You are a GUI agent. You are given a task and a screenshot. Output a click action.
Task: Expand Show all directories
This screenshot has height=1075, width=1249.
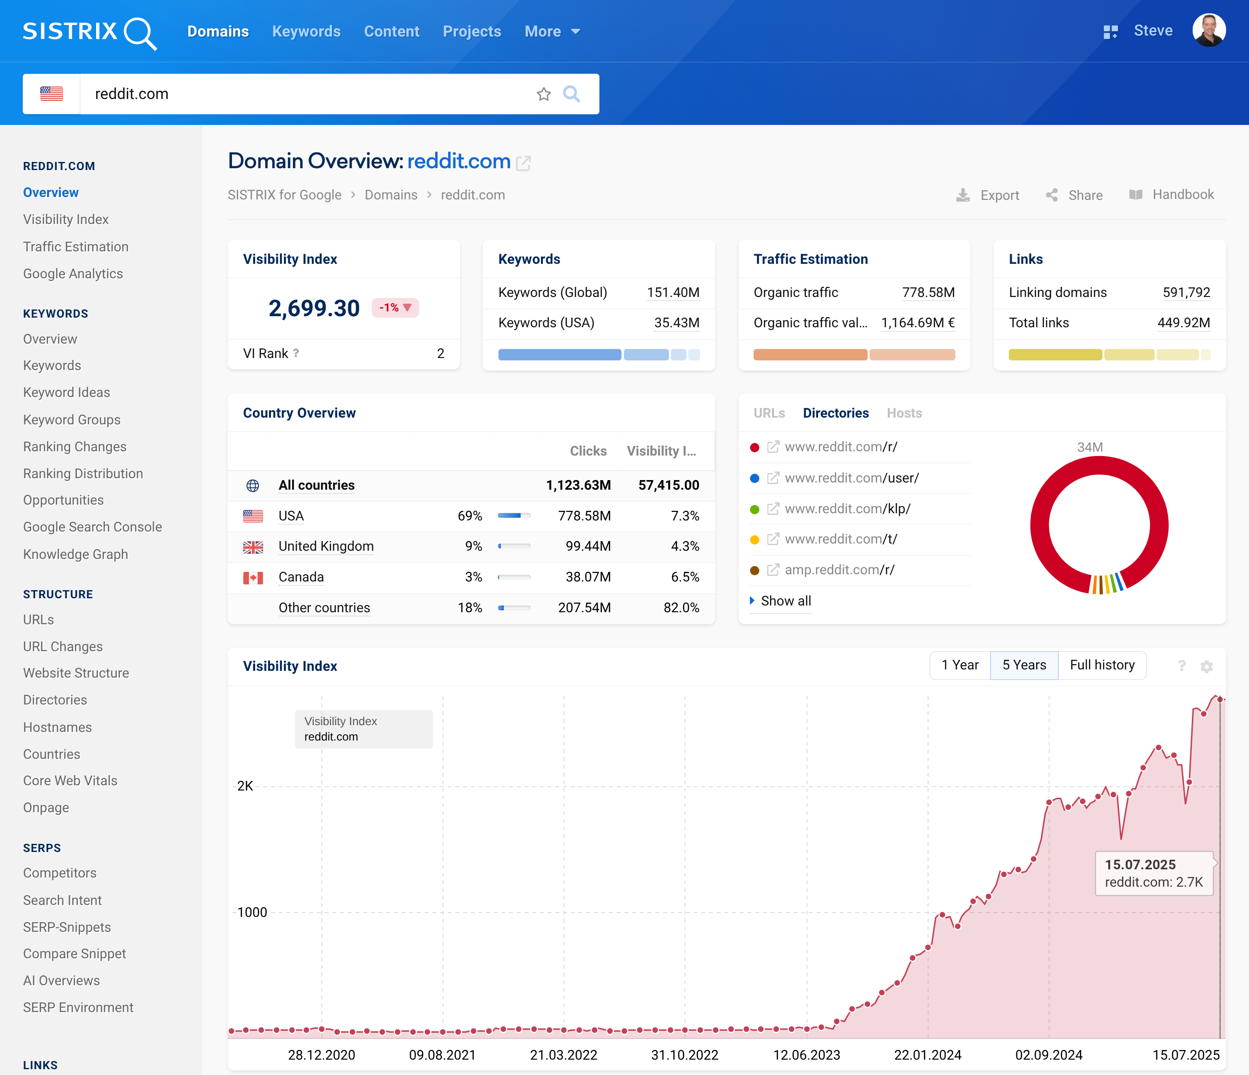[781, 601]
